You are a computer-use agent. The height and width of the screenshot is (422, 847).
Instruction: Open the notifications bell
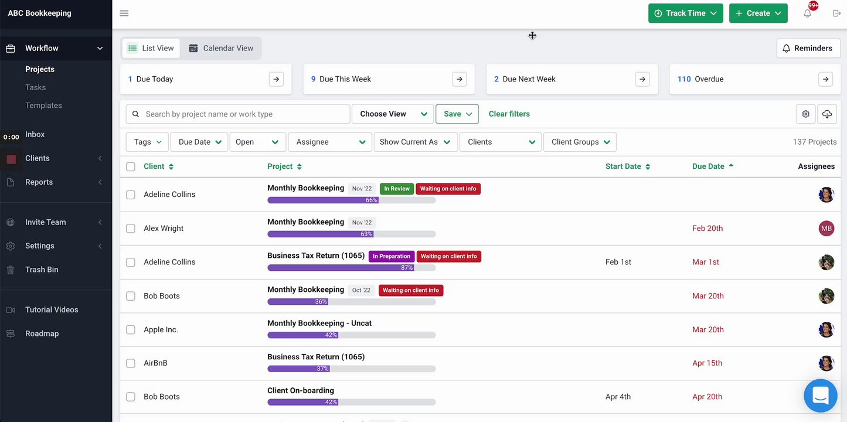808,13
